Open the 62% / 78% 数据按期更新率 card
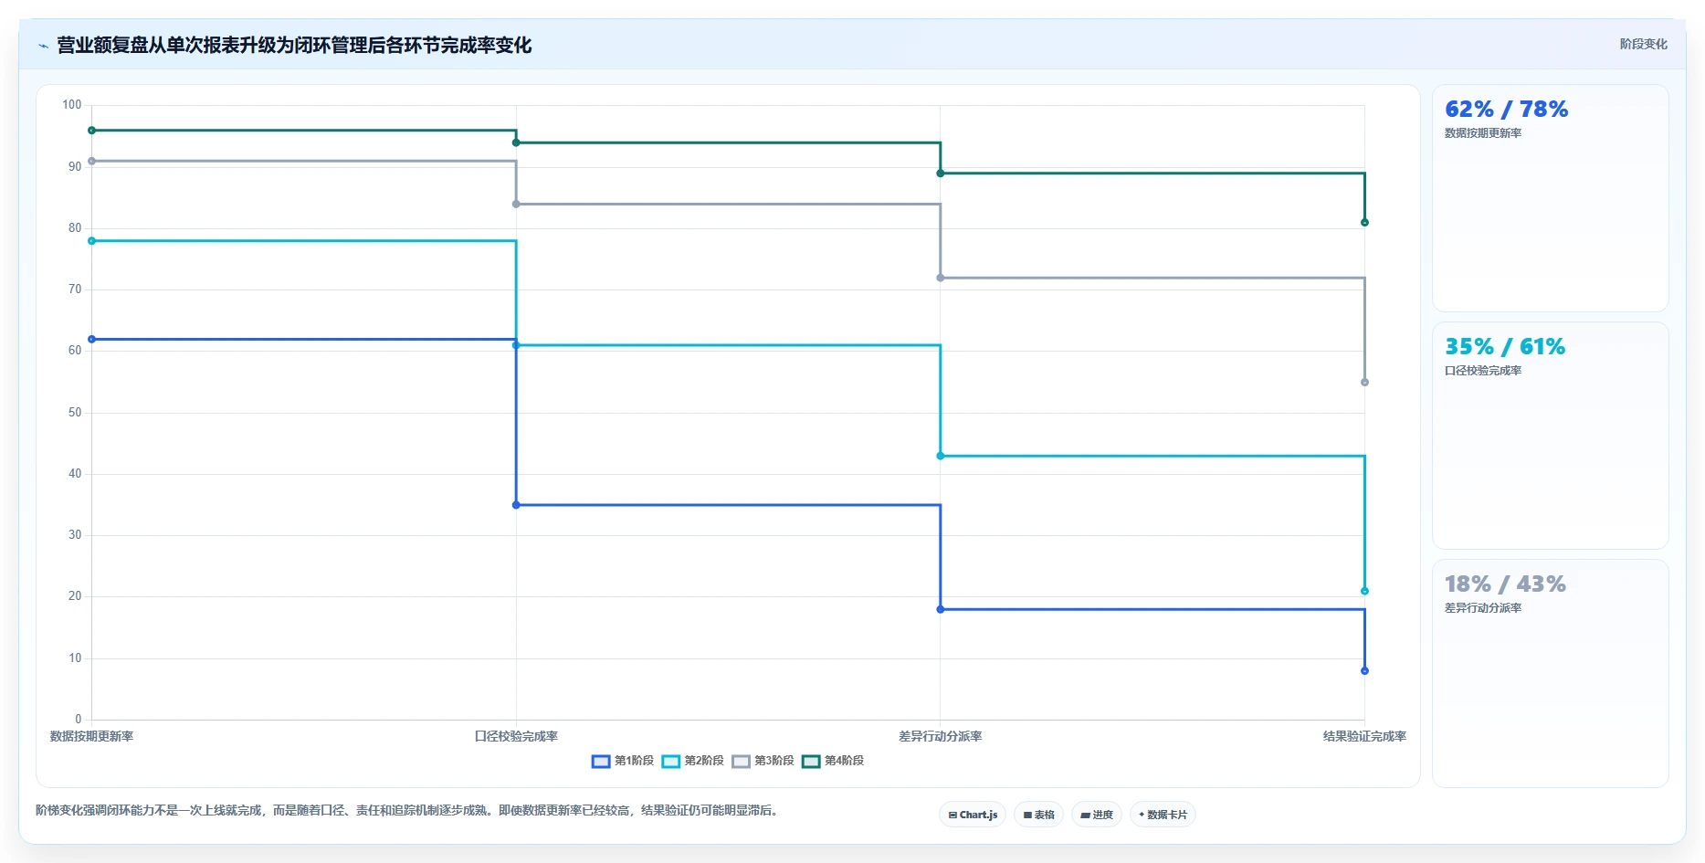Screen dimensions: 1705x863 coord(1550,198)
